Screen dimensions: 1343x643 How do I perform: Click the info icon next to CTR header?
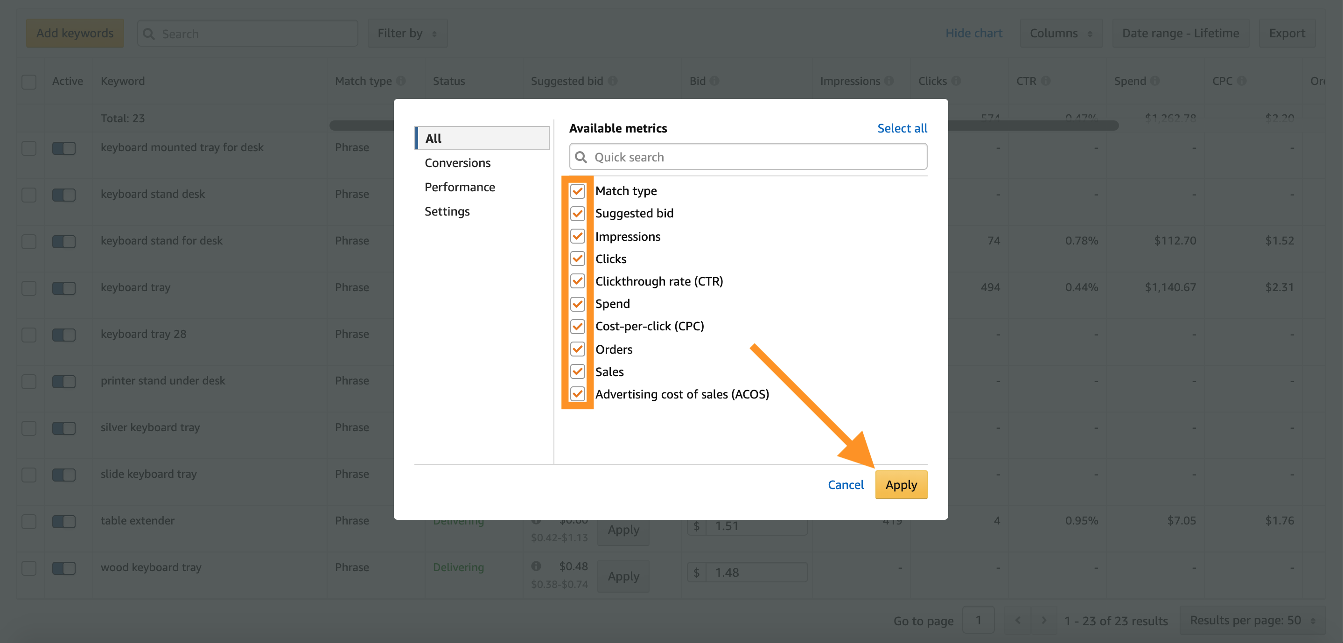click(x=1045, y=81)
